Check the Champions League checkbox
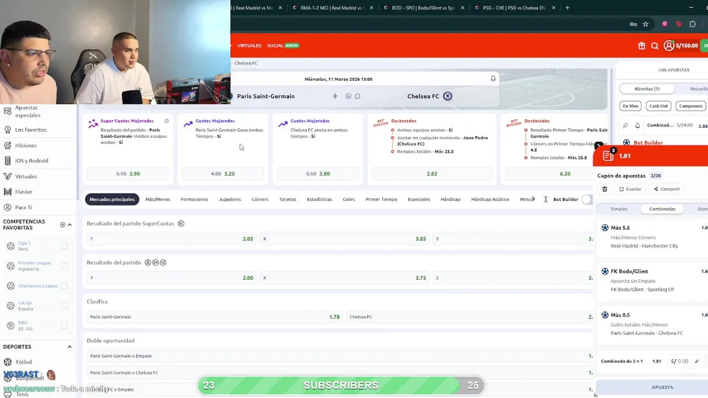The height and width of the screenshot is (398, 708). (65, 286)
